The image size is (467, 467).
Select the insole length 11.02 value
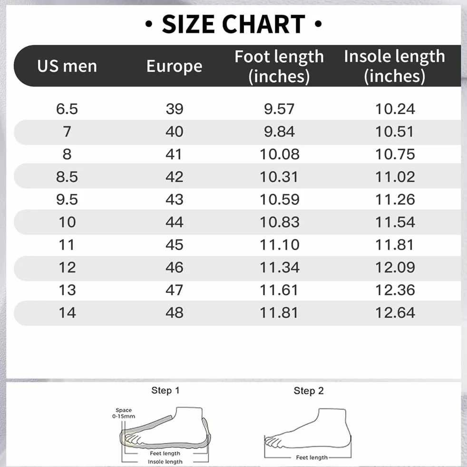(395, 177)
